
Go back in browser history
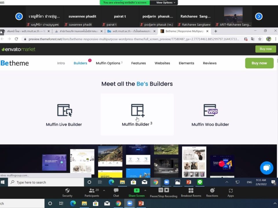[x=2, y=39]
